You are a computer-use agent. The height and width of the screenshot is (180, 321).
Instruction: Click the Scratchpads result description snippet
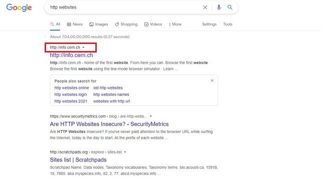pyautogui.click(x=134, y=170)
